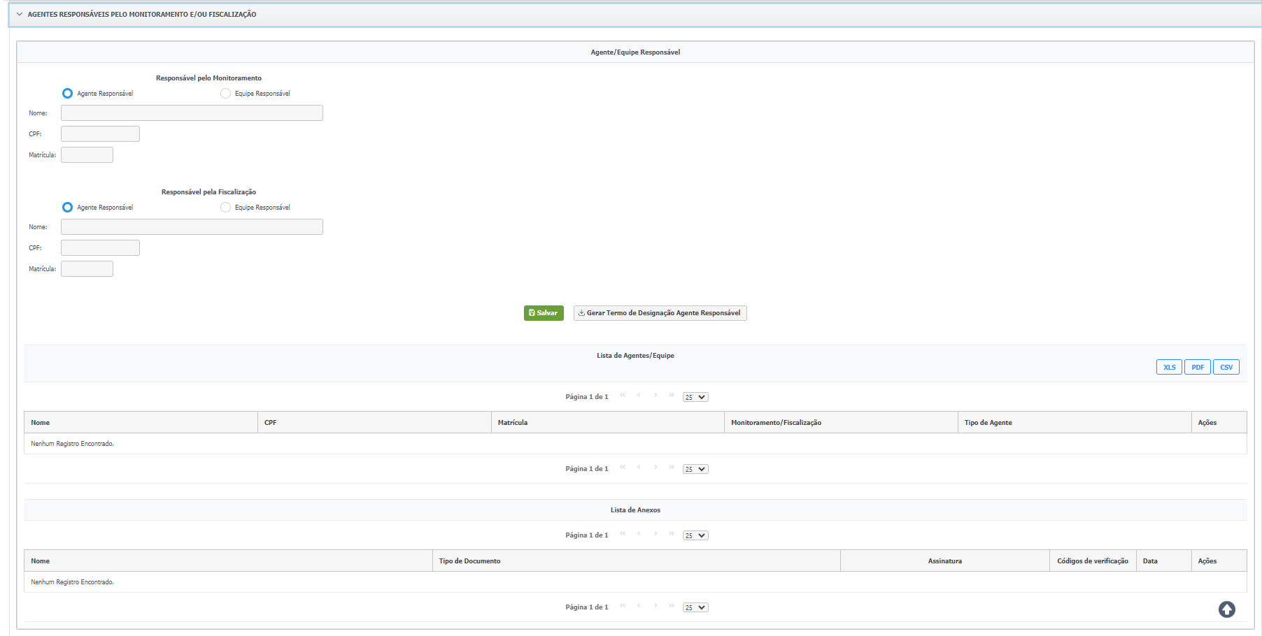
Task: Sort Anexos table by Tipo de Documento
Action: click(469, 561)
